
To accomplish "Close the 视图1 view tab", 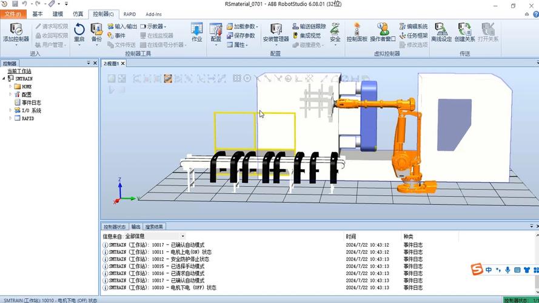I will pyautogui.click(x=122, y=64).
